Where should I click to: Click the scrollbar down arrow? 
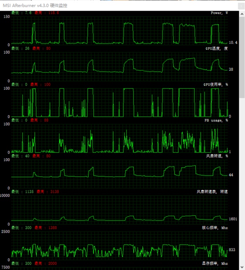(242, 267)
